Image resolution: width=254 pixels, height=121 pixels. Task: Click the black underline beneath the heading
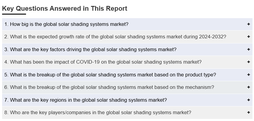coord(14,14)
